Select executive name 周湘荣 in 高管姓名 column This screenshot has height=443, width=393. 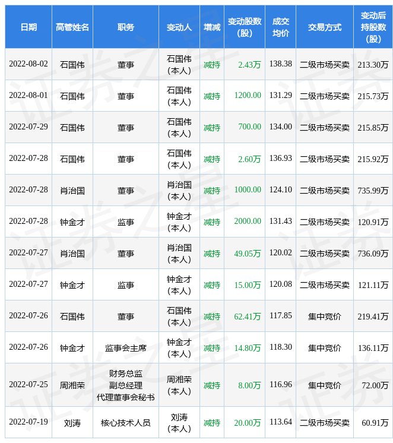(x=72, y=385)
